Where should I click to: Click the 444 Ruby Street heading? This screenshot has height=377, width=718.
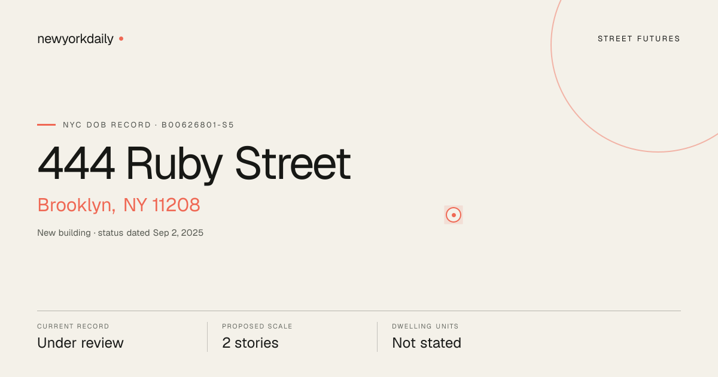[194, 163]
